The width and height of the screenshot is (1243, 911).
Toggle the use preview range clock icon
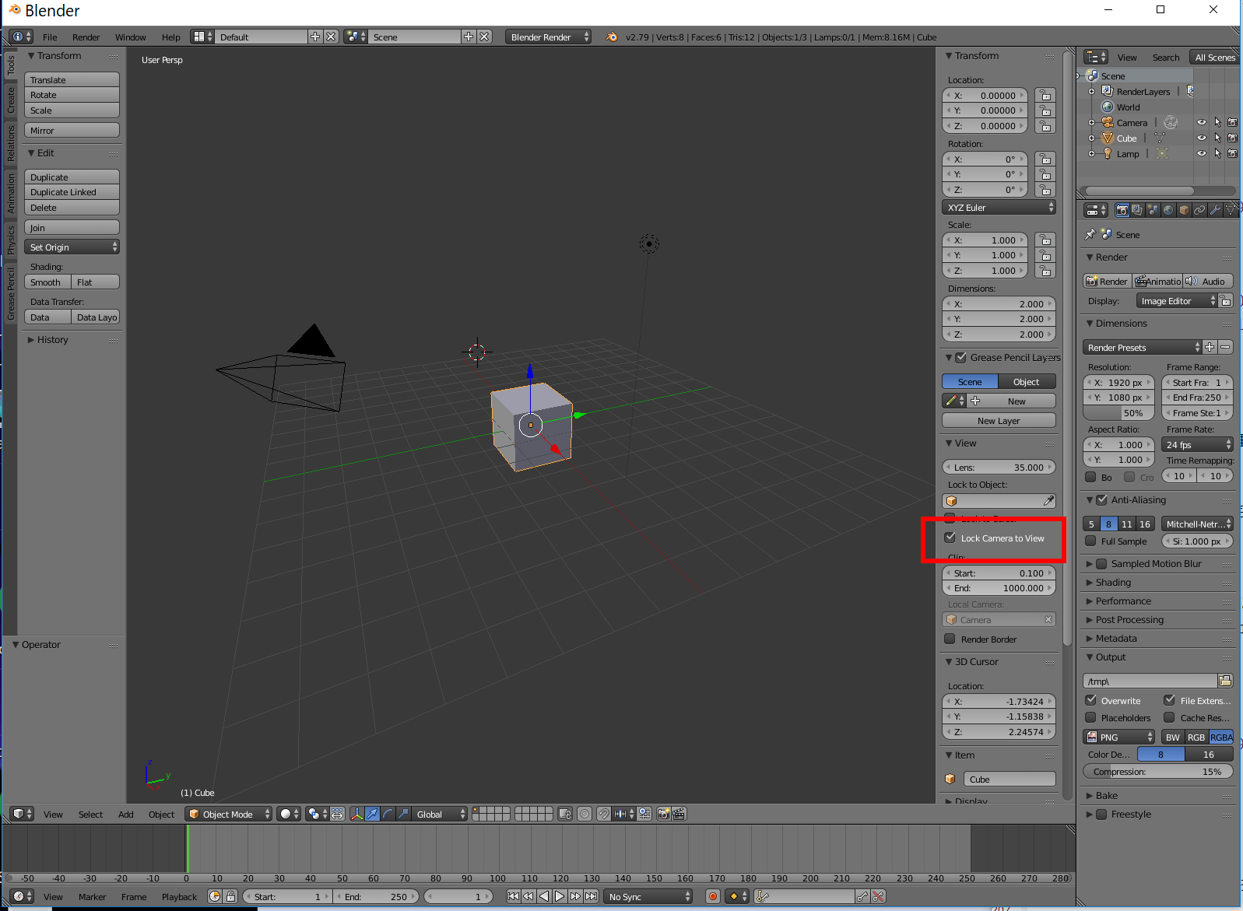coord(215,896)
